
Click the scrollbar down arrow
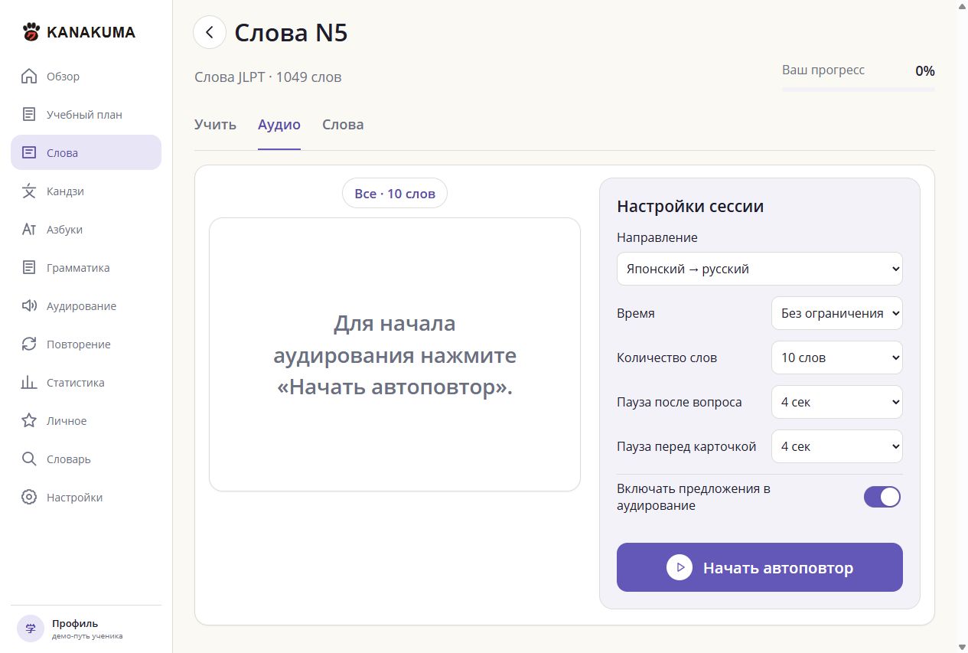[961, 647]
